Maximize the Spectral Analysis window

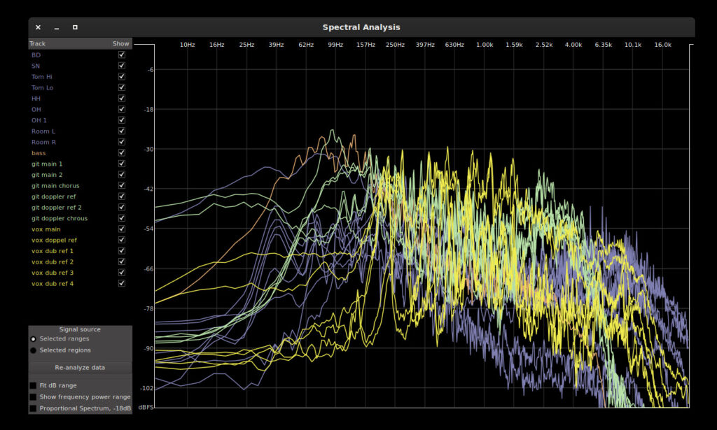pyautogui.click(x=75, y=27)
